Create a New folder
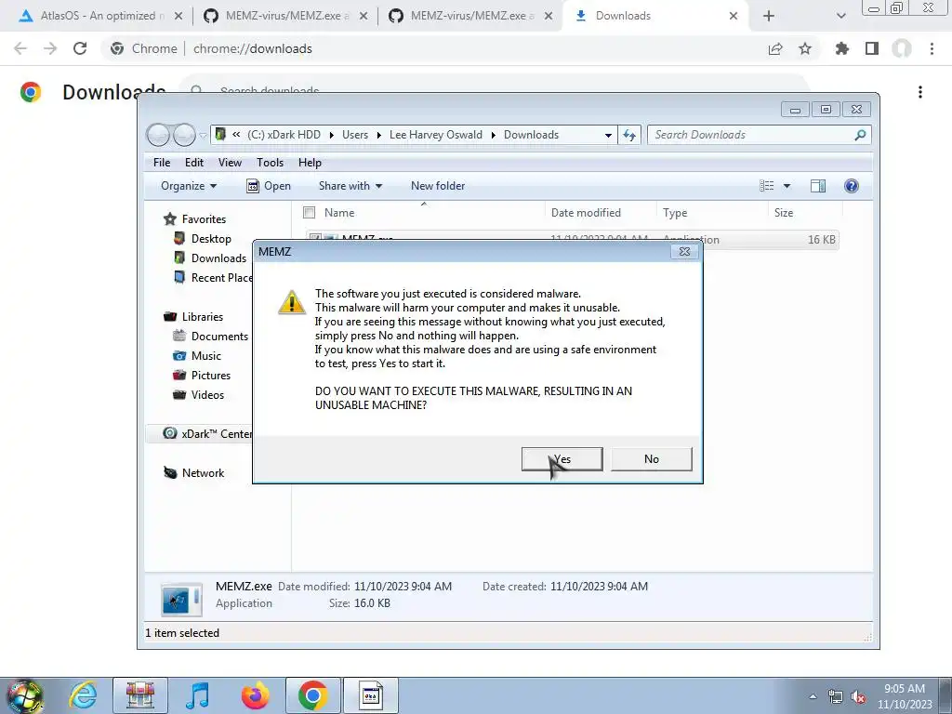952x714 pixels. 438,186
